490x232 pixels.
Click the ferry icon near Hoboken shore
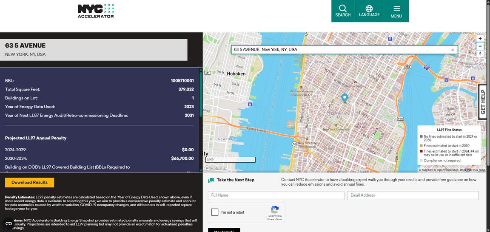(x=250, y=104)
